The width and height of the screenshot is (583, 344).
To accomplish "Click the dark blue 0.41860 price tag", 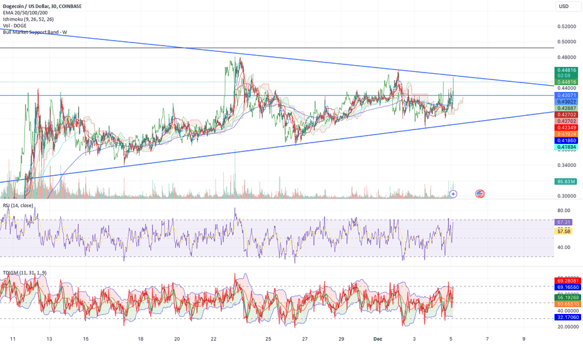I will (566, 141).
